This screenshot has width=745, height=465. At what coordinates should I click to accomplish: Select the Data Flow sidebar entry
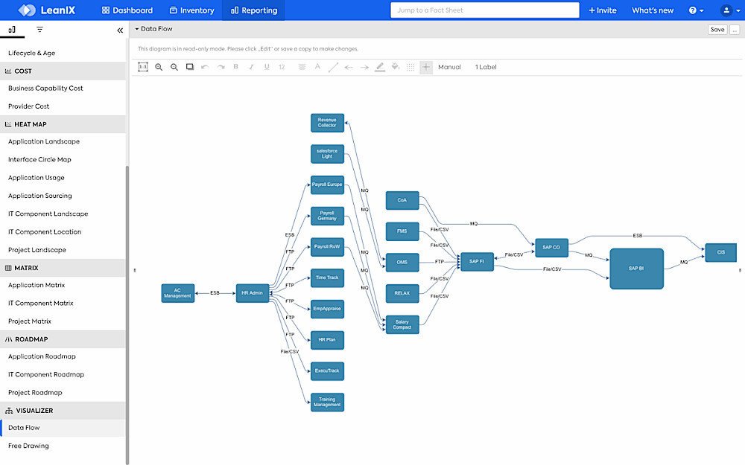click(63, 428)
